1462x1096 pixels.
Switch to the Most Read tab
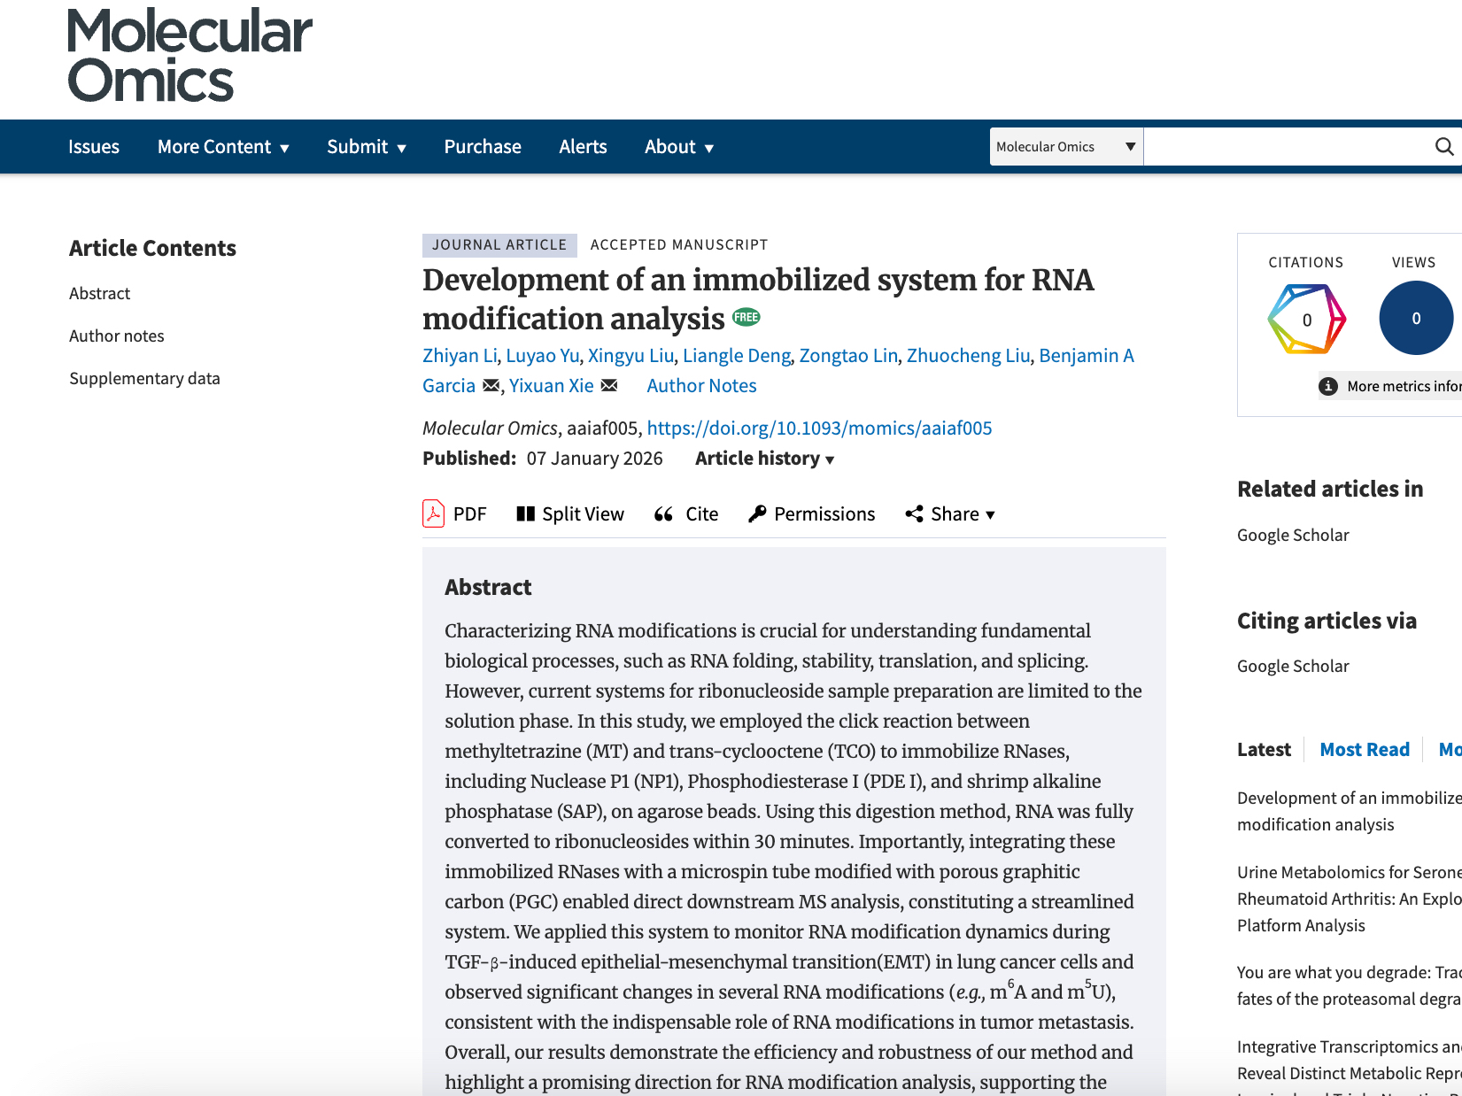point(1364,750)
